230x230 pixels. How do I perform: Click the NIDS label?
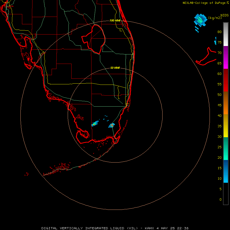224,15
